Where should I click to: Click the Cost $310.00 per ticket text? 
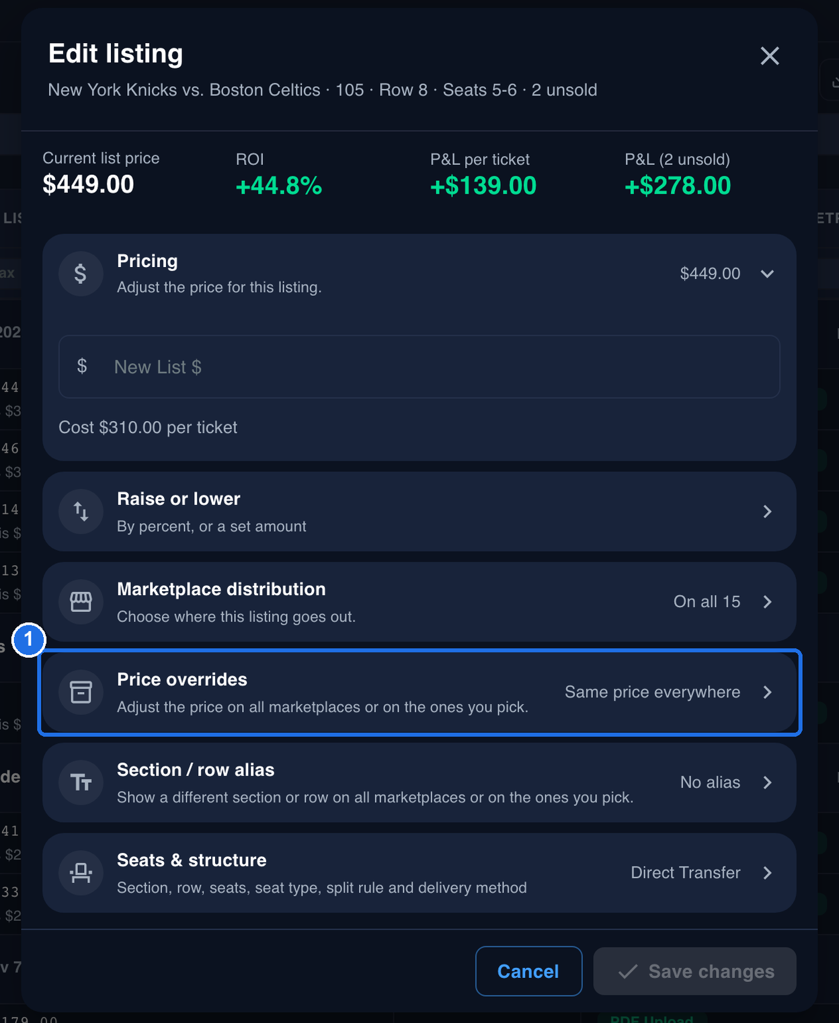click(x=148, y=428)
